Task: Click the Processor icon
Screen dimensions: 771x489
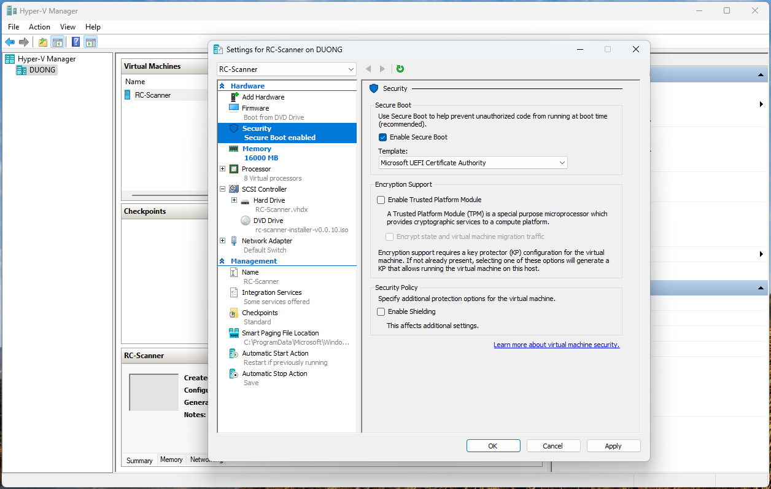Action: click(234, 169)
